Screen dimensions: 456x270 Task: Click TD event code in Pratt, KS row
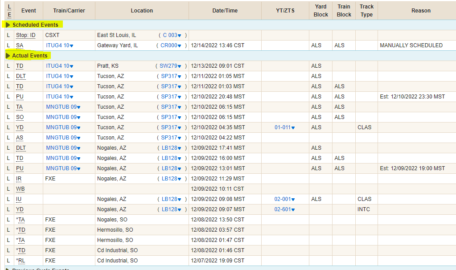[x=20, y=66]
